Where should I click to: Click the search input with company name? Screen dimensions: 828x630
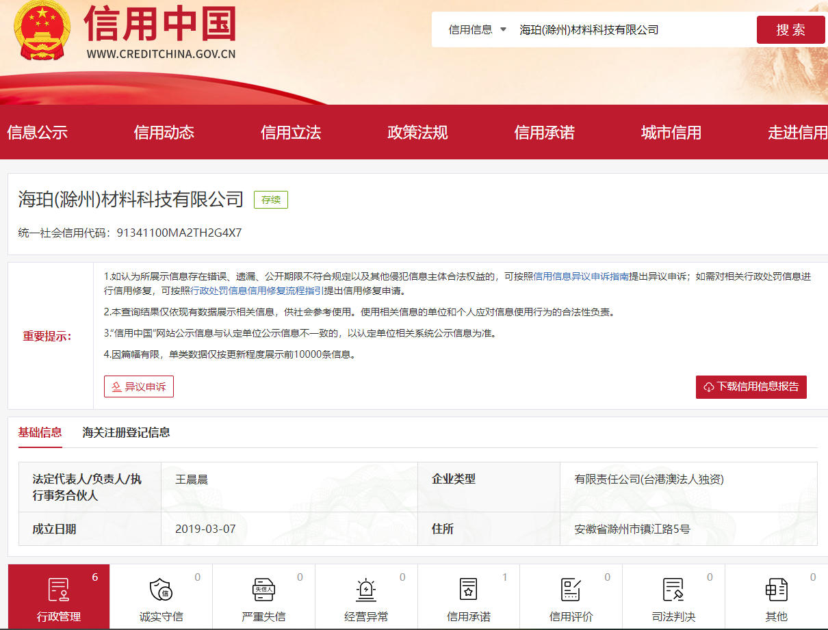[633, 29]
